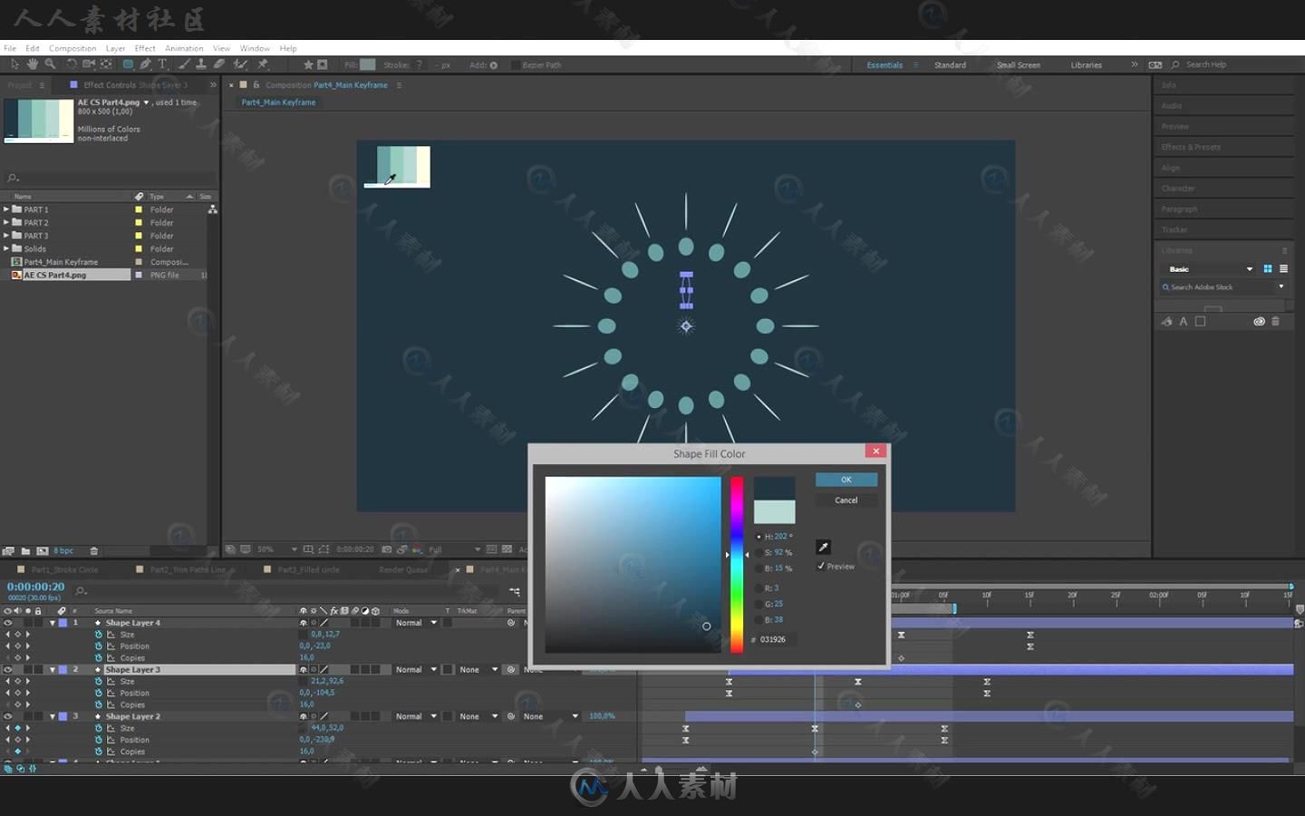Select the S saturation radio button
The width and height of the screenshot is (1305, 816).
point(759,552)
